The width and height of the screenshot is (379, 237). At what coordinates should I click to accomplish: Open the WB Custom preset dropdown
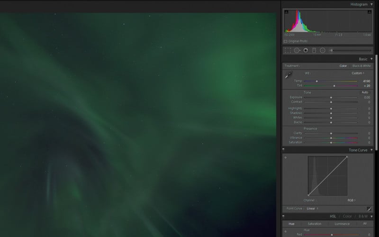click(x=358, y=73)
